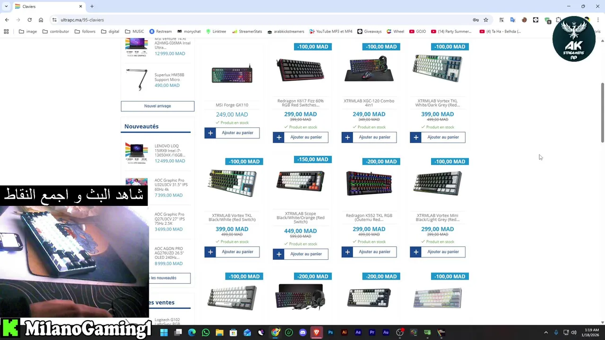Open the Giveaways bookmark
Screen dimensions: 605x340
coord(369,32)
